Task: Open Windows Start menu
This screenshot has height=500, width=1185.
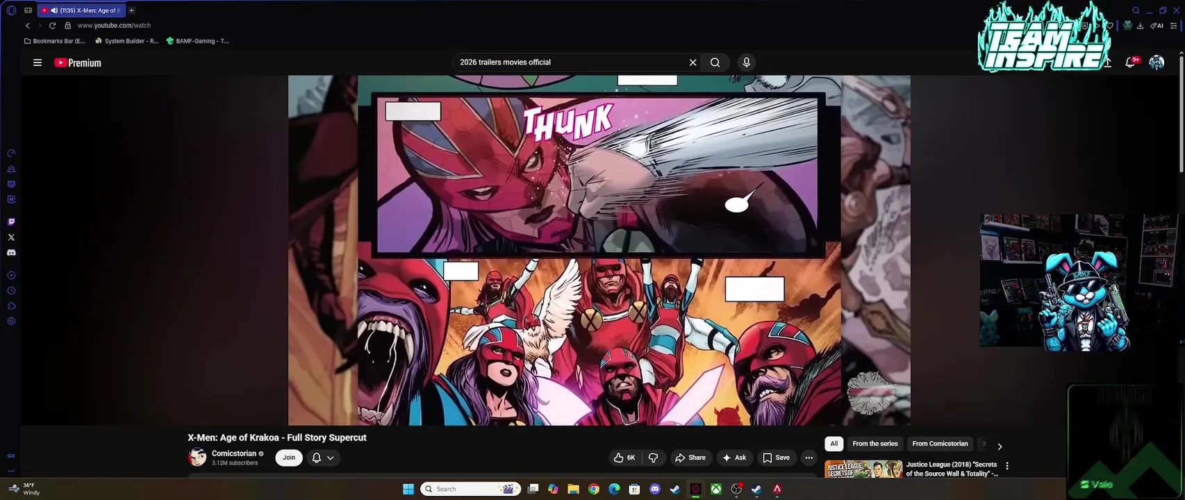Action: pyautogui.click(x=408, y=489)
